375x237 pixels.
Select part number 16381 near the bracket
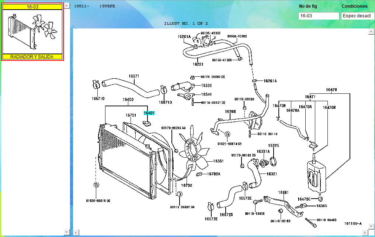283,192
